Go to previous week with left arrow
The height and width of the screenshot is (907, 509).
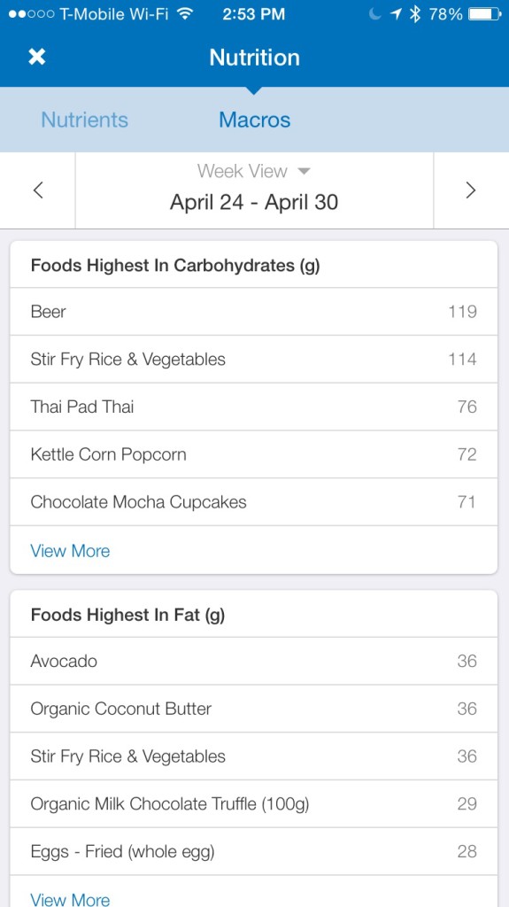[x=38, y=190]
